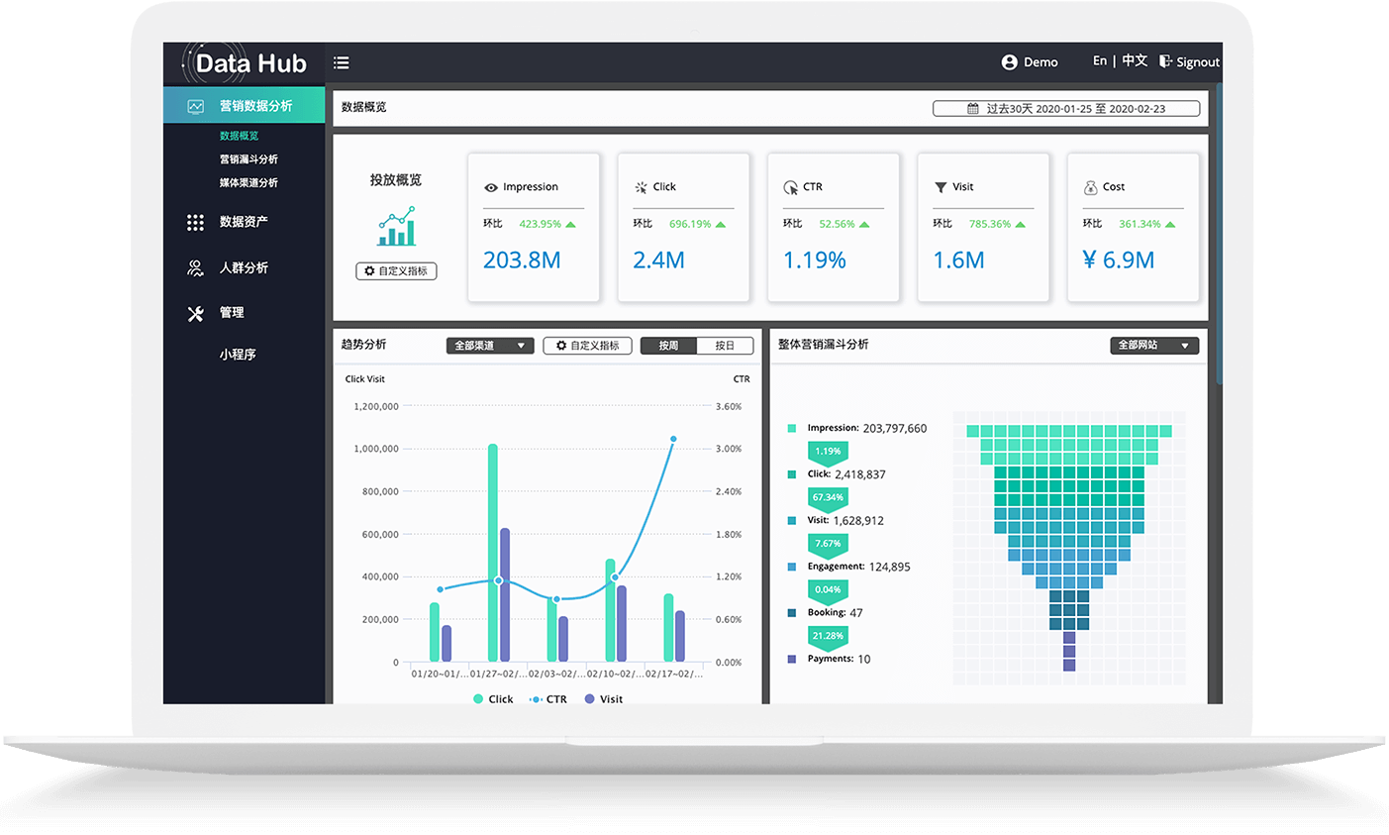Click the Impression eye icon
1389x835 pixels.
pos(490,187)
